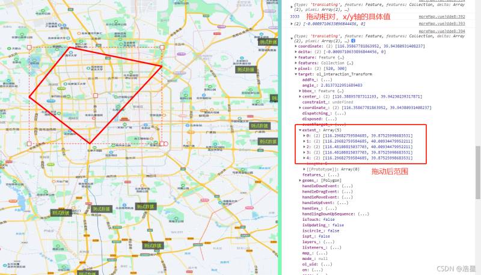Image resolution: width=481 pixels, height=275 pixels.
Task: Expand the features: Collection entry
Action: point(296,63)
